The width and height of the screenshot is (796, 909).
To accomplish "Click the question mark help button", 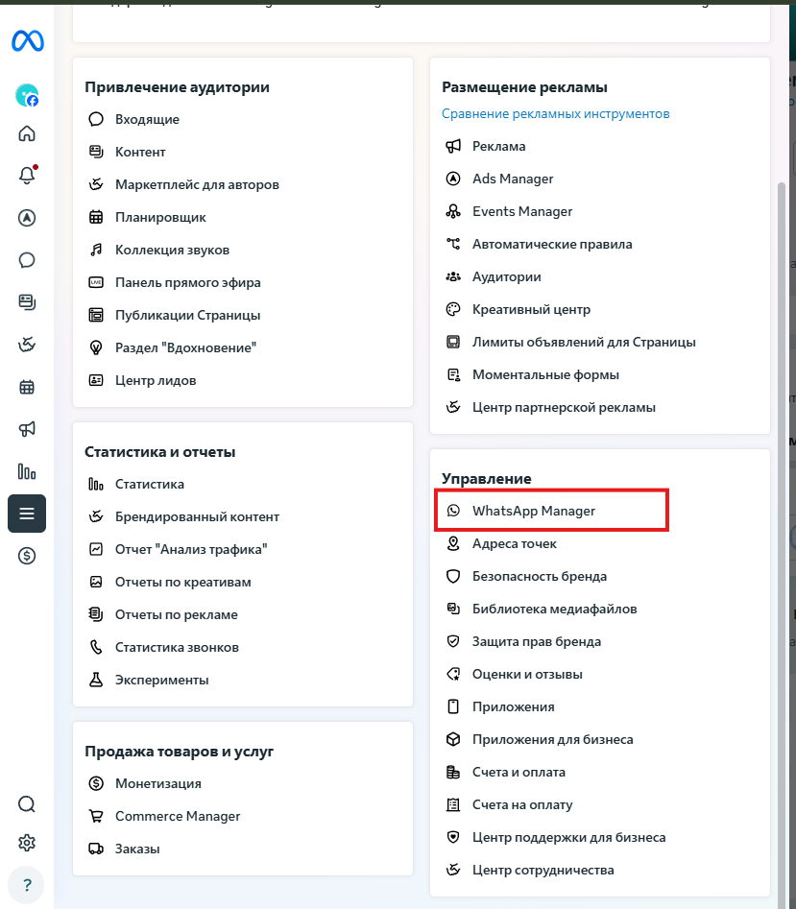I will 27,885.
